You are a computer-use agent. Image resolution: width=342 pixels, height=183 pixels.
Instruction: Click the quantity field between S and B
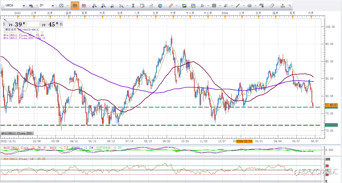[x=33, y=24]
